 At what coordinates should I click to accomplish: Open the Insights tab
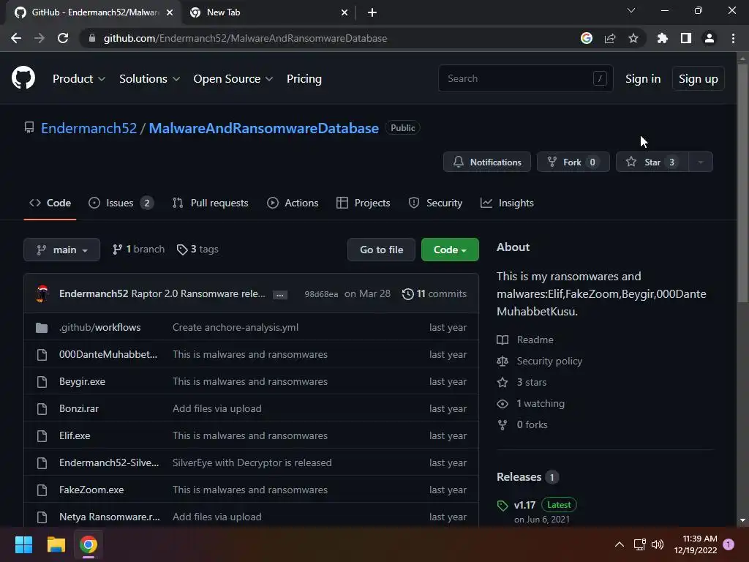tap(507, 203)
